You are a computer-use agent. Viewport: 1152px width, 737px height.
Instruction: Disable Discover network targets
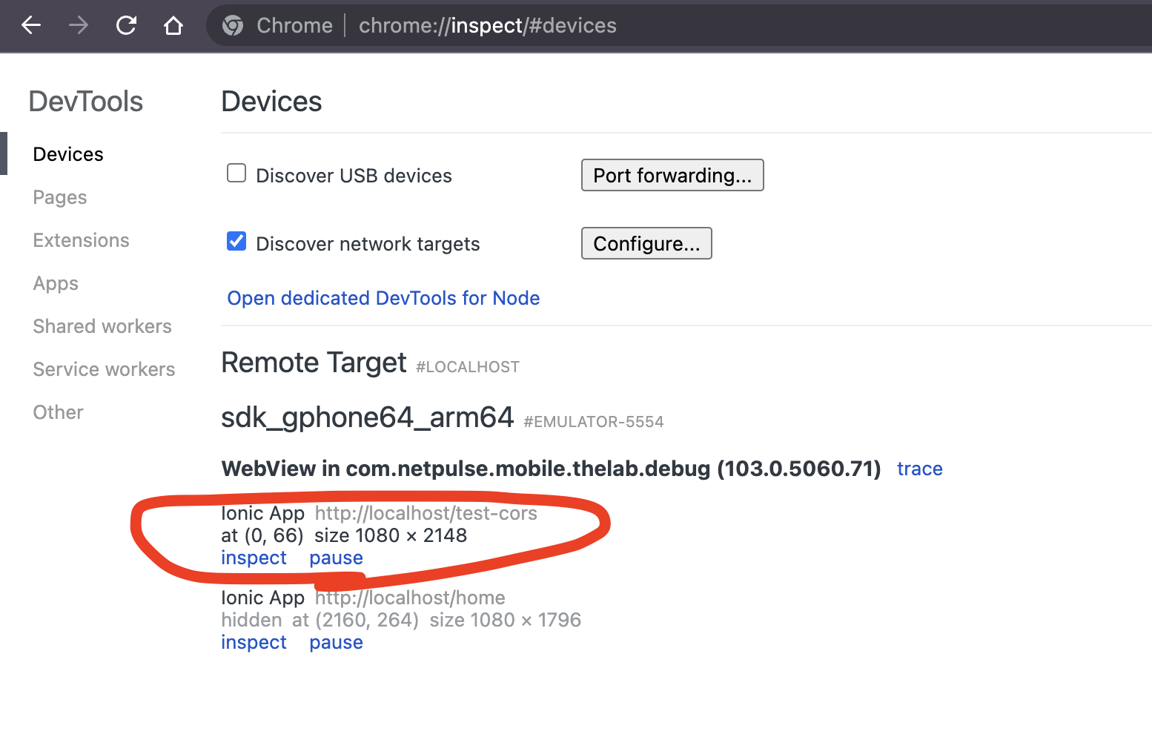[236, 241]
